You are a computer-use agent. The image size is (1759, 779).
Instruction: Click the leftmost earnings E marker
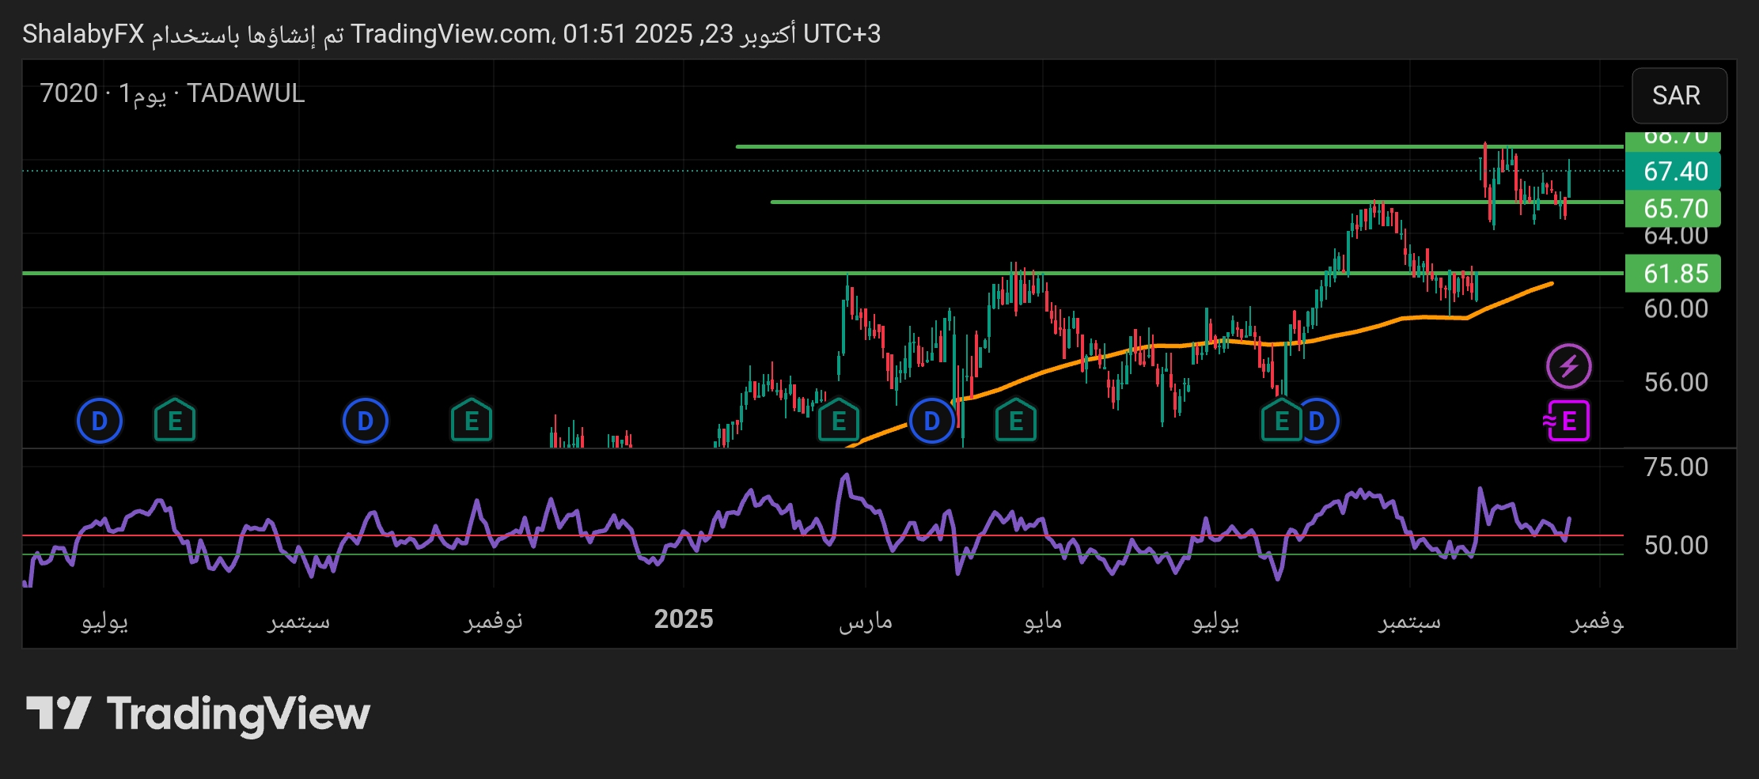point(175,421)
